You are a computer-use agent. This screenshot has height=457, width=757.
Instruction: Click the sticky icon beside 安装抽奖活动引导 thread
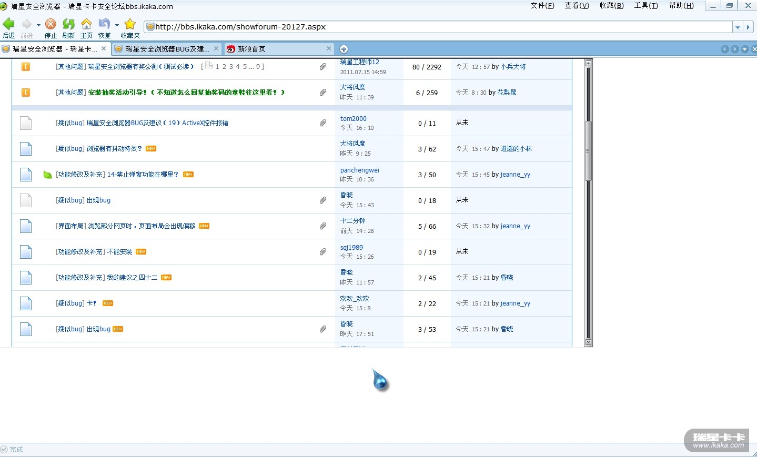click(25, 93)
